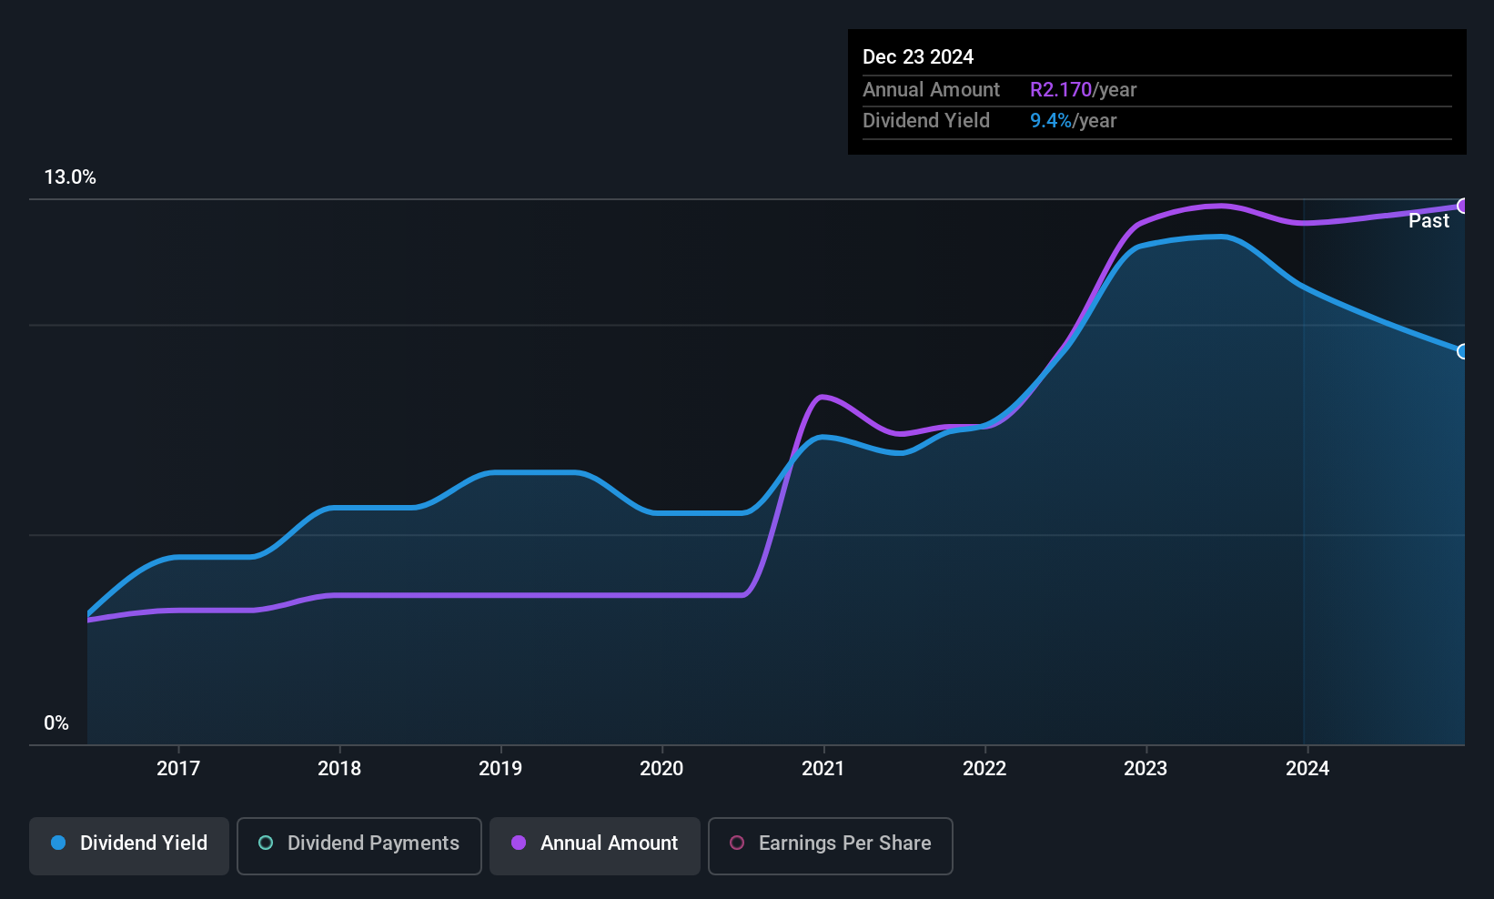Click the 2020 x-axis label
The width and height of the screenshot is (1494, 899).
point(661,768)
